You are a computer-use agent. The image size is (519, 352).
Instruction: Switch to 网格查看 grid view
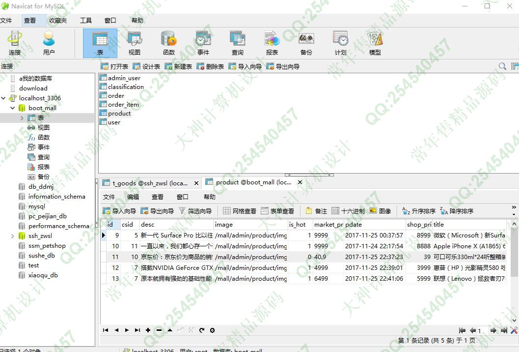pyautogui.click(x=240, y=211)
